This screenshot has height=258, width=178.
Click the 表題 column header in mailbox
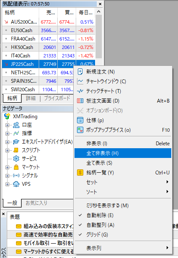pos(15,217)
